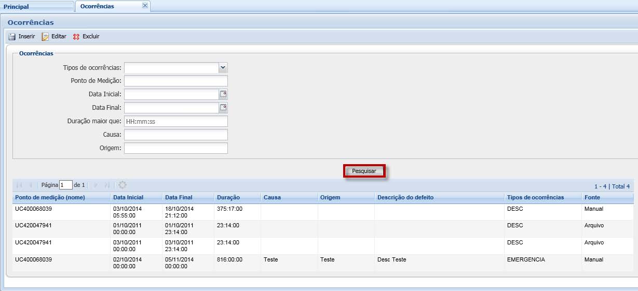Click the red Excluir icon
Screen dimensions: 638x291
click(x=76, y=37)
